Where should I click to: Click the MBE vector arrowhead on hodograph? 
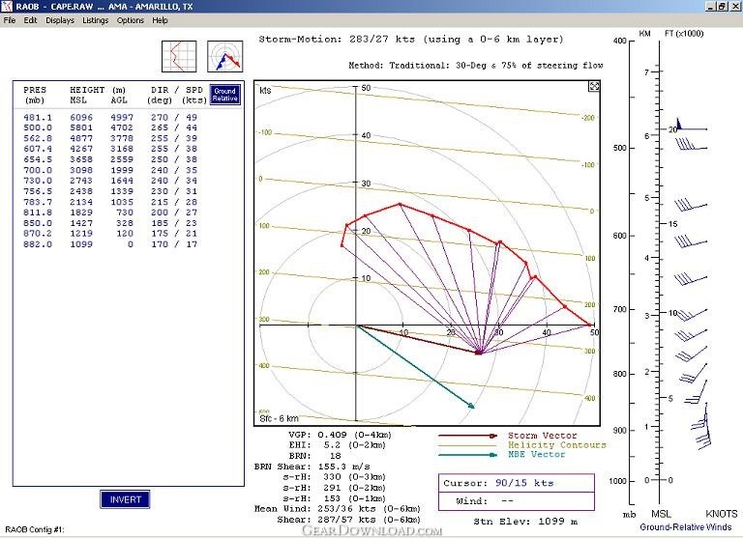click(x=471, y=406)
